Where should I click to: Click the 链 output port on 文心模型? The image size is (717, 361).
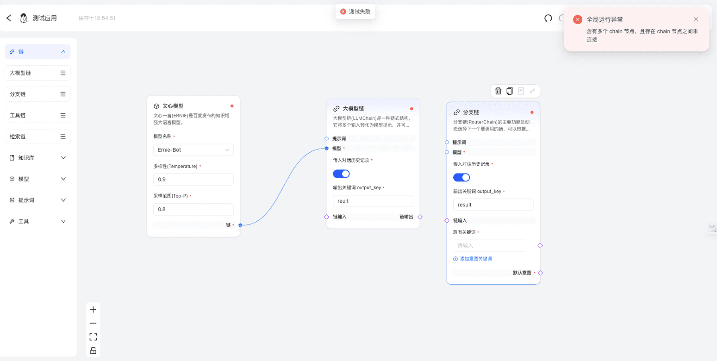(x=240, y=225)
